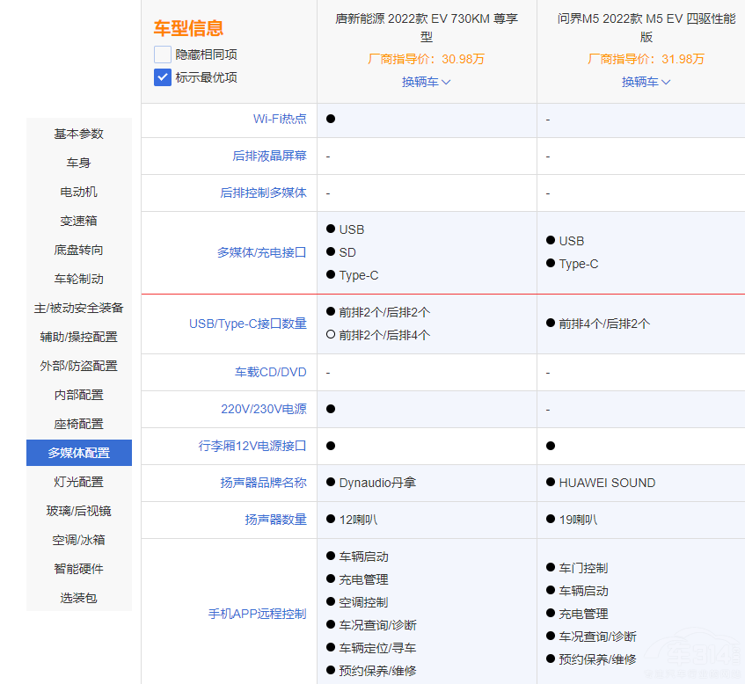The image size is (745, 684).
Task: Go to 电动机 section
Action: [x=79, y=192]
